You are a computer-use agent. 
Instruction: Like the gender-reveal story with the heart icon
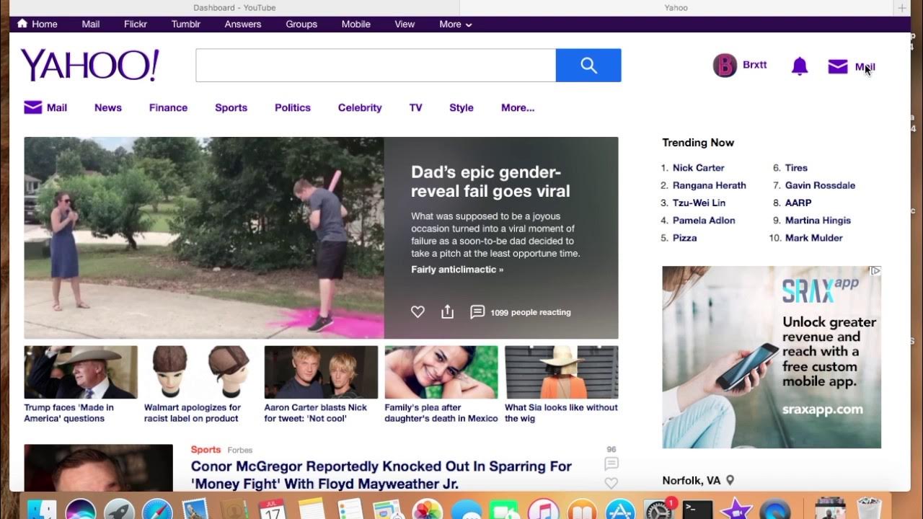point(418,311)
